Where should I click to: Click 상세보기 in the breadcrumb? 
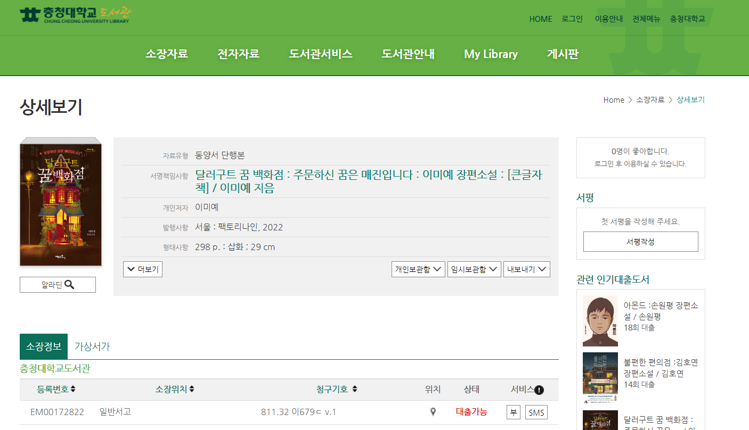point(690,100)
